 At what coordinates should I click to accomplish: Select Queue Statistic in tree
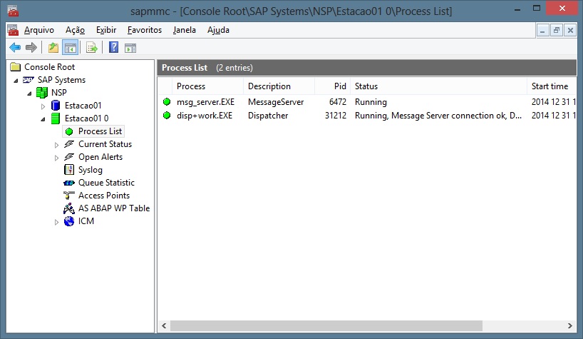click(105, 183)
